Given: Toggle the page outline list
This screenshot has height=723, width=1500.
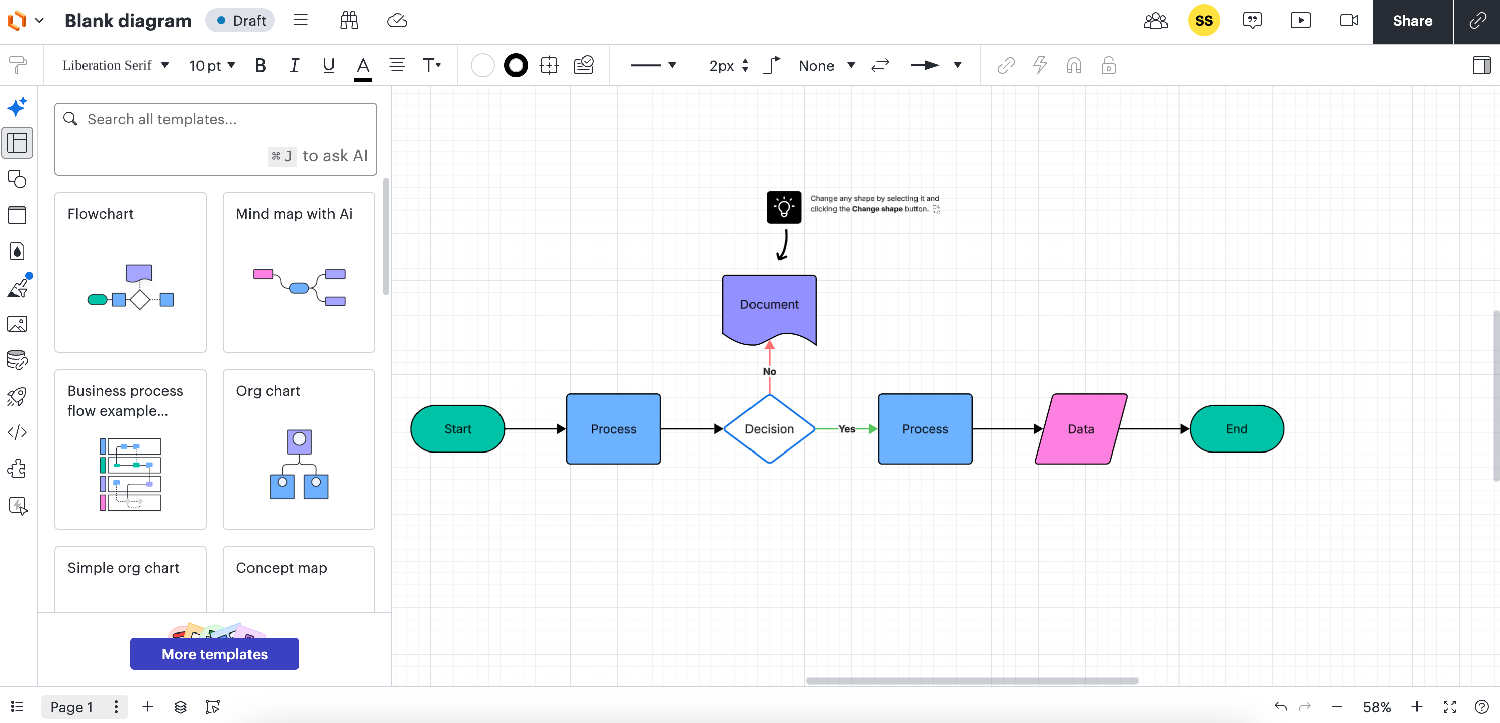Looking at the screenshot, I should [x=18, y=707].
